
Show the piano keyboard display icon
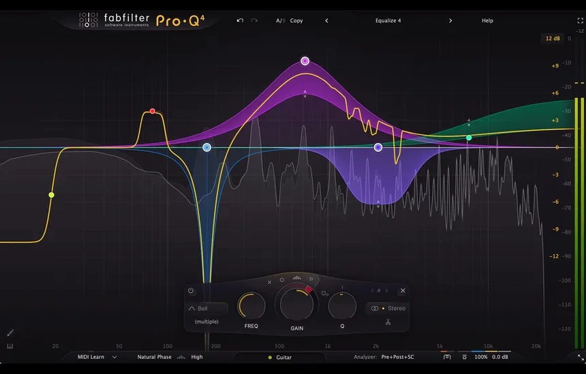coord(10,346)
